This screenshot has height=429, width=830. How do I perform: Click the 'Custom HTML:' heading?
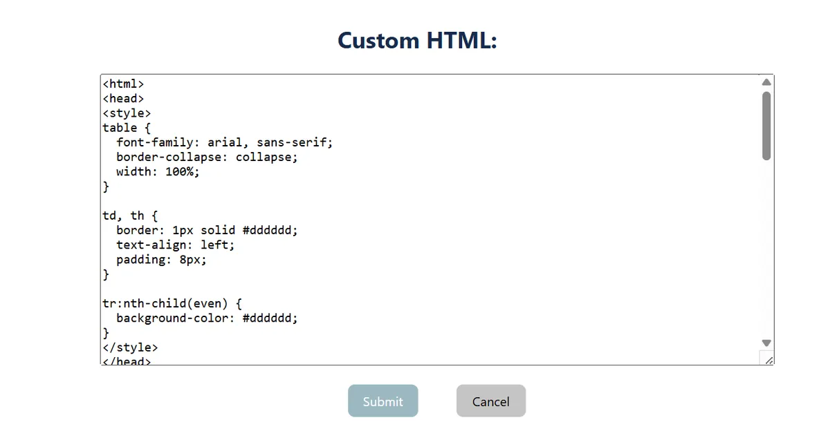tap(417, 40)
